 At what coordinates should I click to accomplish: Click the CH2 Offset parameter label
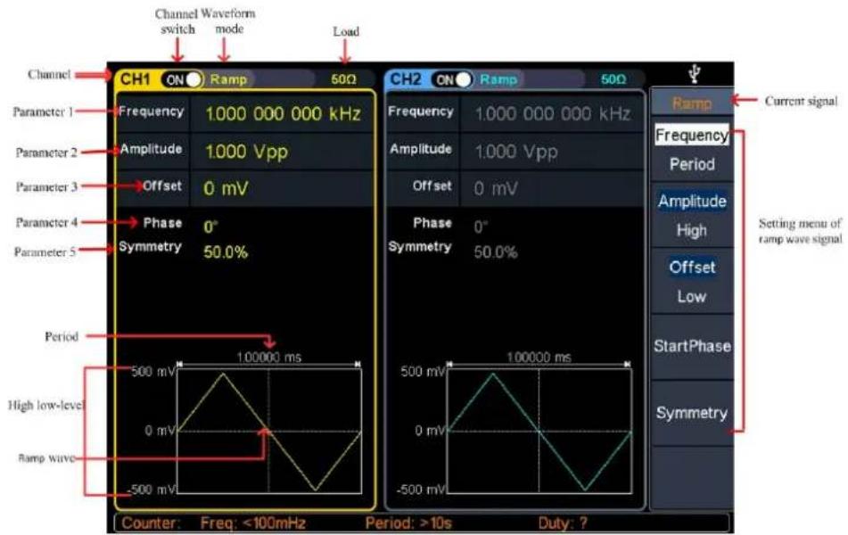[432, 185]
